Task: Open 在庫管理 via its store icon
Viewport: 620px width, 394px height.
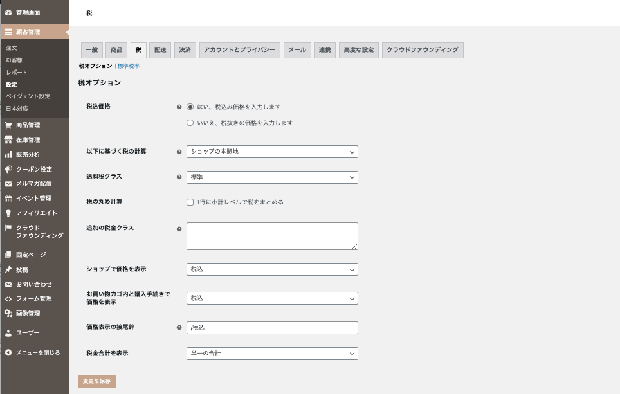Action: click(8, 140)
